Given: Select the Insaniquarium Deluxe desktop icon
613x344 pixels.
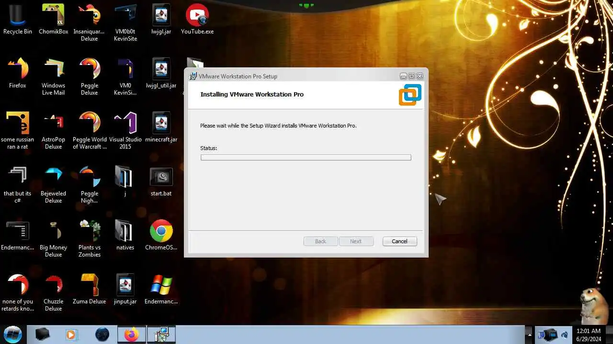Looking at the screenshot, I should 89,22.
